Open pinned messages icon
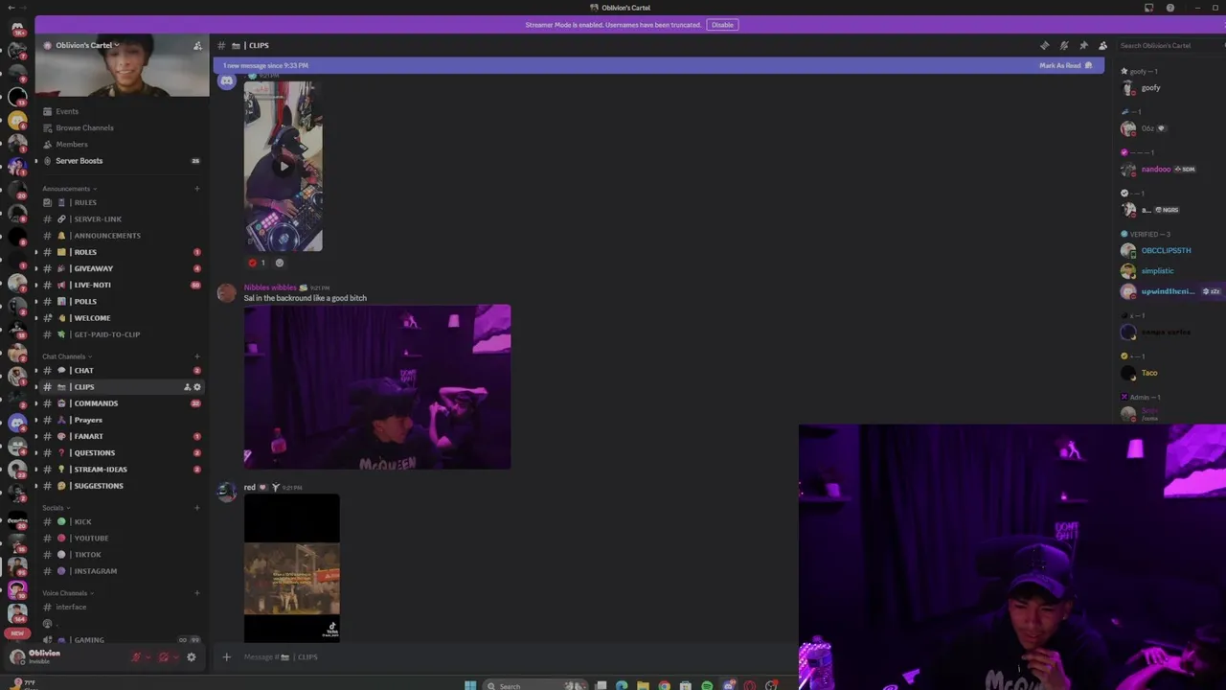The width and height of the screenshot is (1226, 690). pos(1083,45)
